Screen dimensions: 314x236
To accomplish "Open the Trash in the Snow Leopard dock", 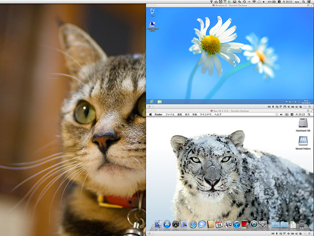I will (301, 224).
